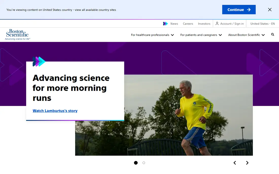Click the Continue button

(239, 10)
